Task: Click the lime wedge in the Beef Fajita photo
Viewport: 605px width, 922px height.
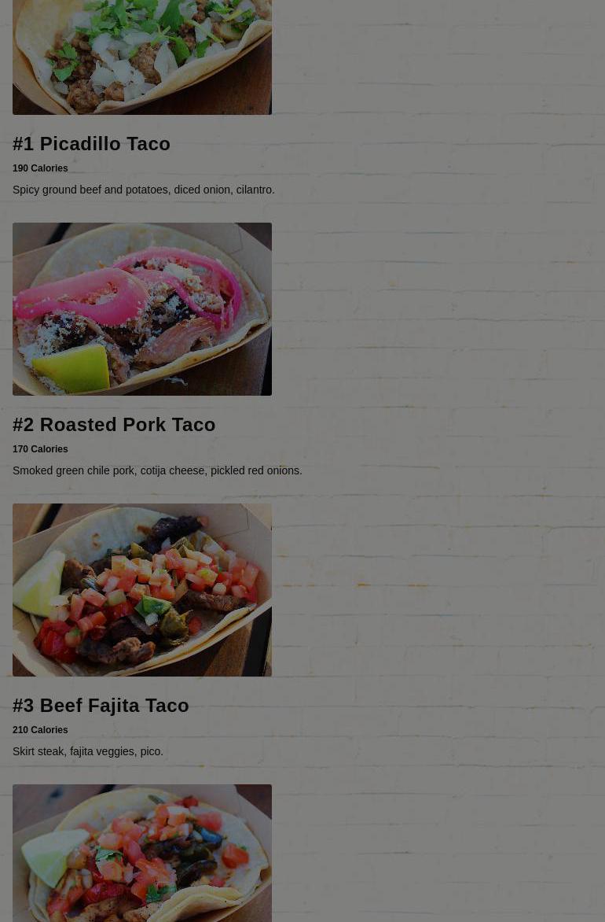Action: click(x=38, y=583)
